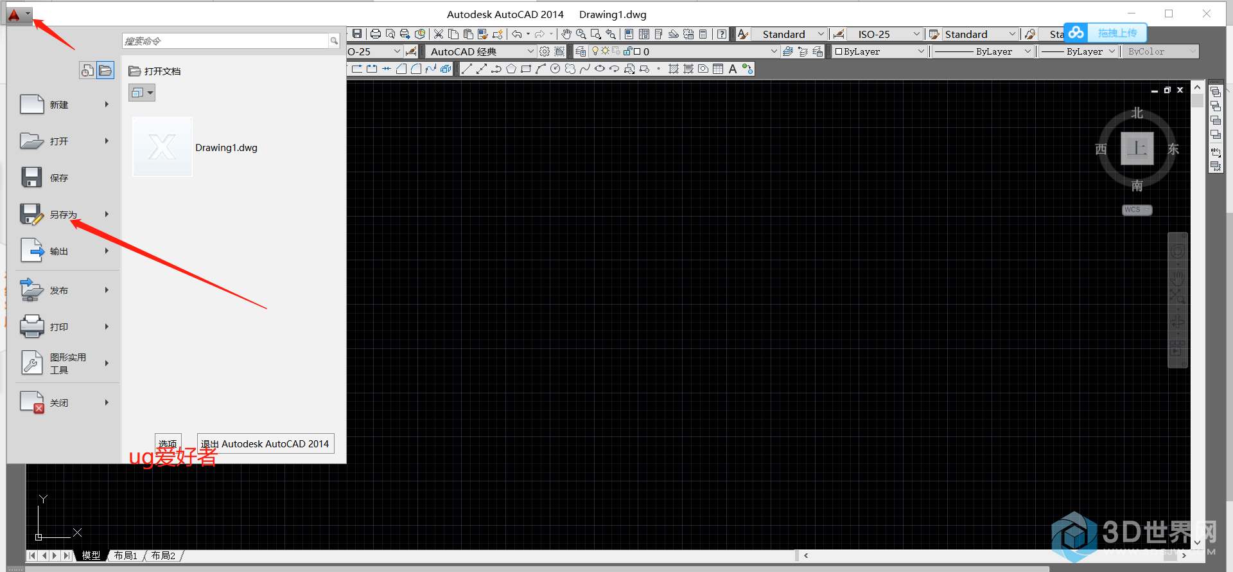Select the hatch tool icon
The width and height of the screenshot is (1233, 572).
[x=674, y=69]
